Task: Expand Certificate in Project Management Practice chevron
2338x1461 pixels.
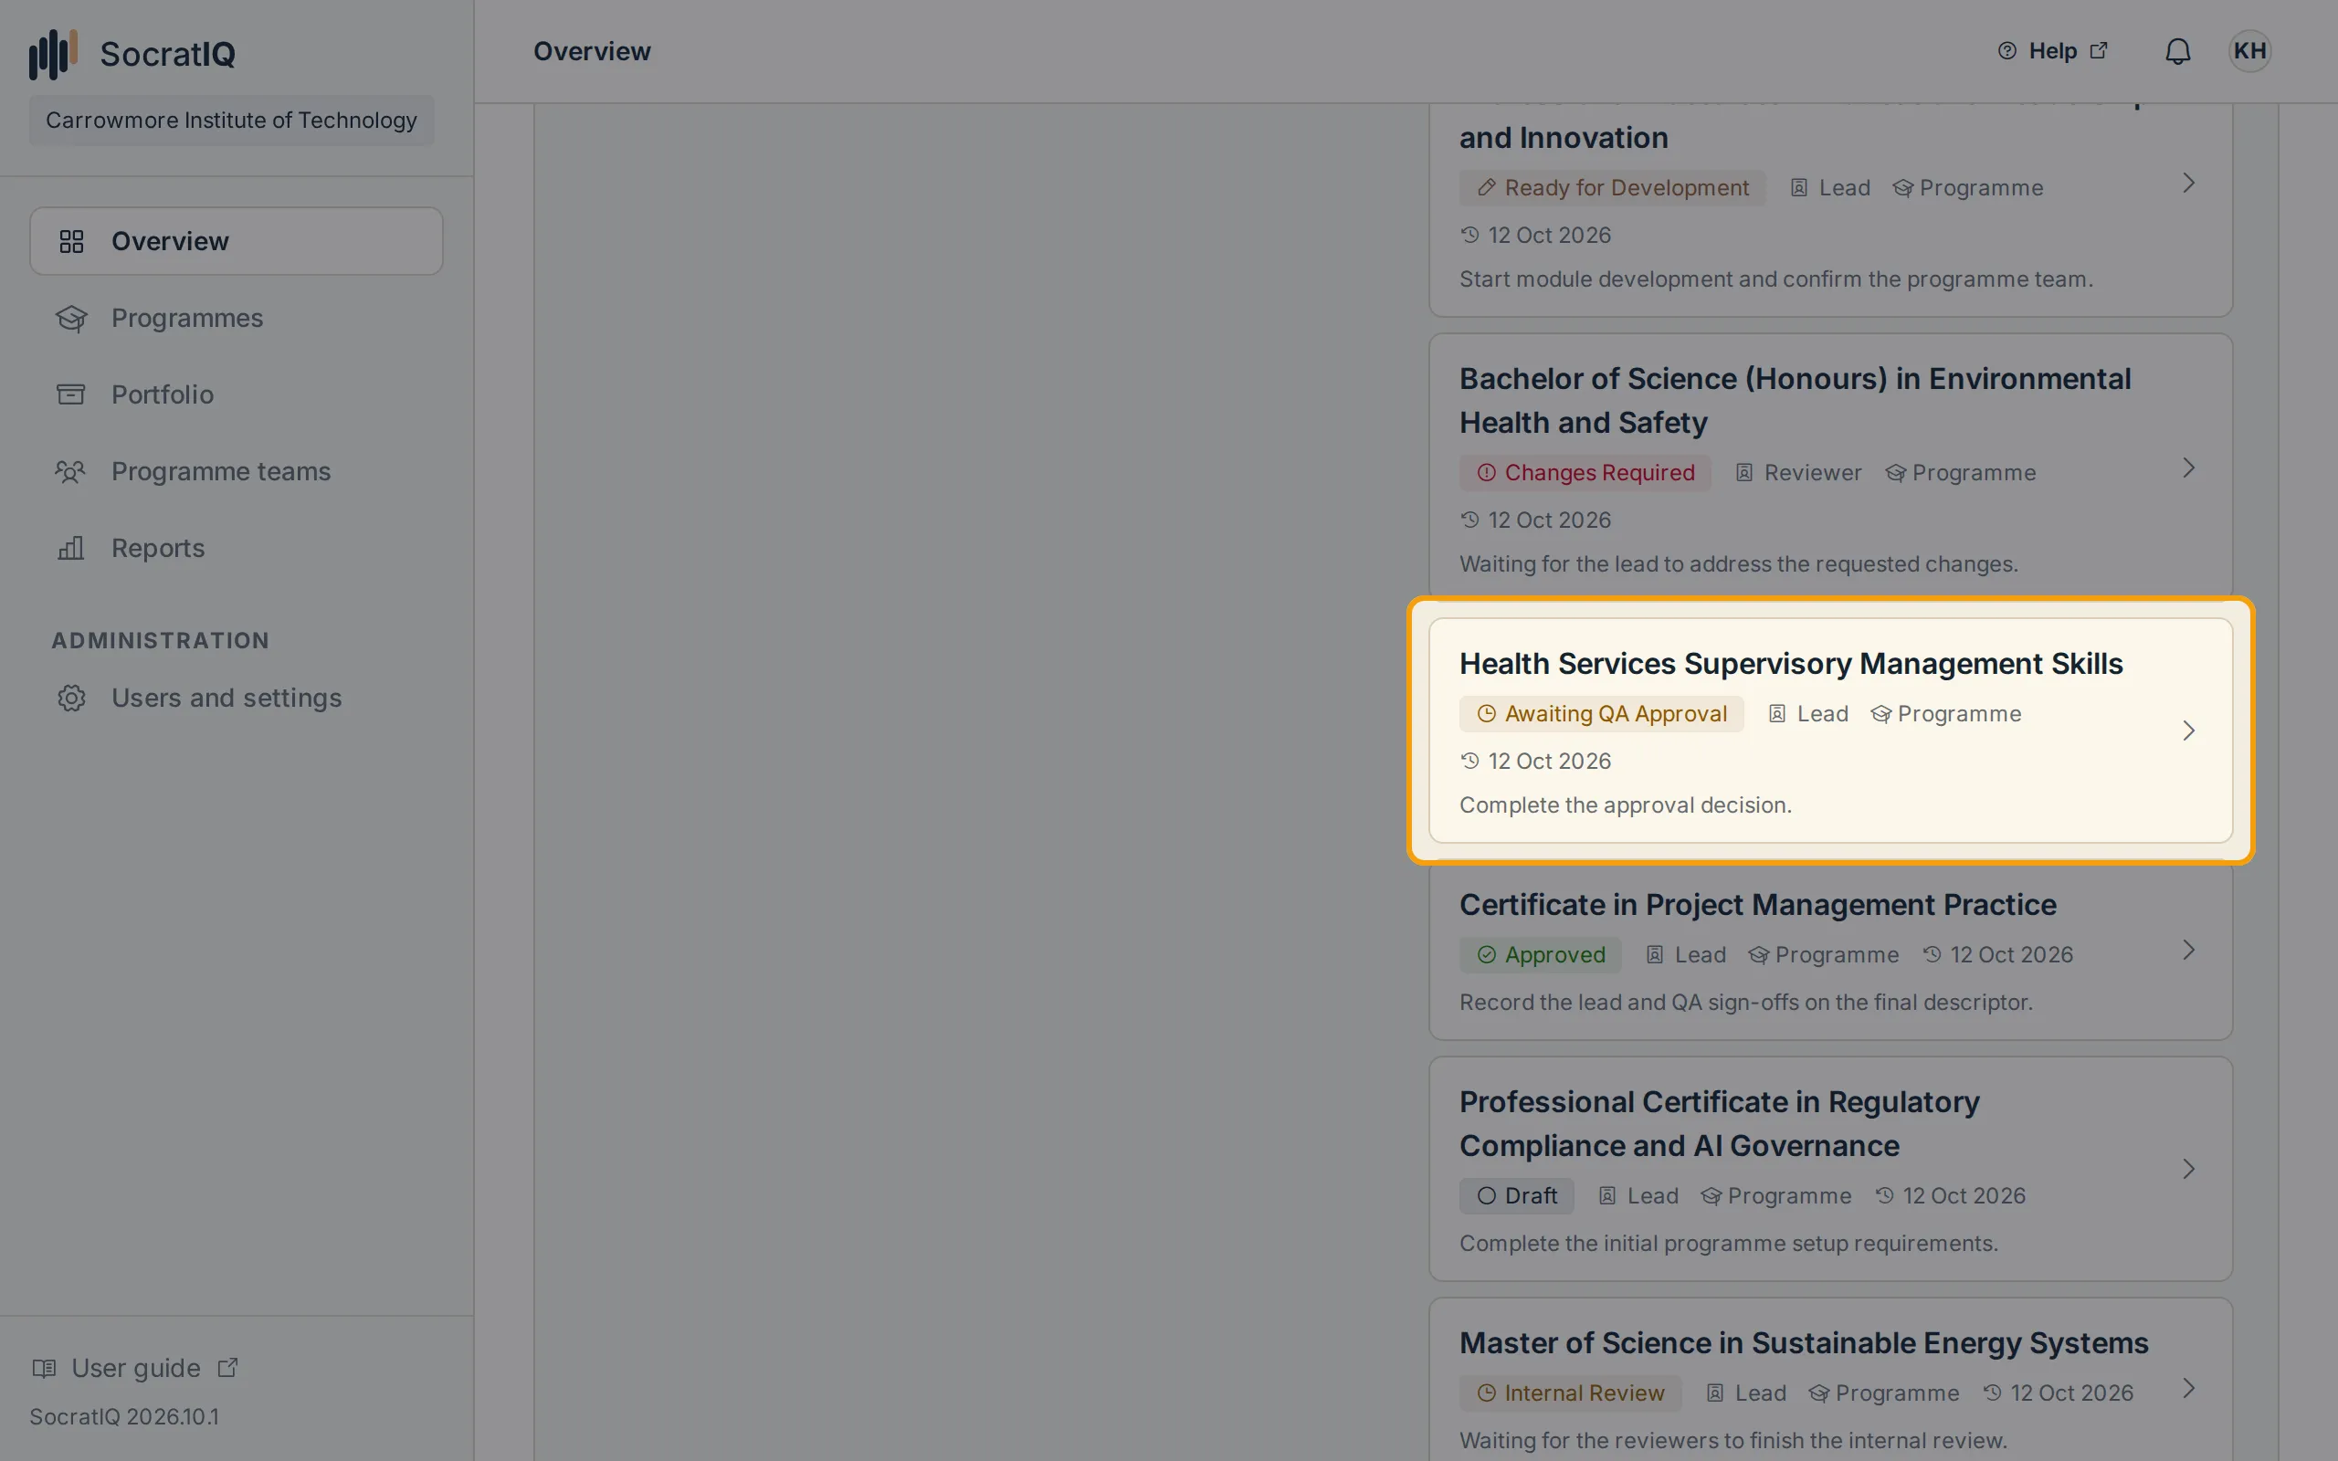Action: tap(2188, 950)
